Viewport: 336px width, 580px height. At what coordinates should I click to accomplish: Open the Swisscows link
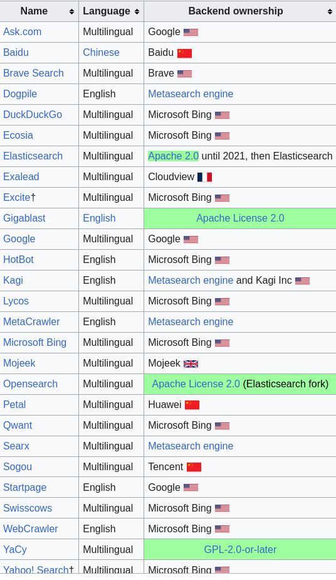pos(28,508)
